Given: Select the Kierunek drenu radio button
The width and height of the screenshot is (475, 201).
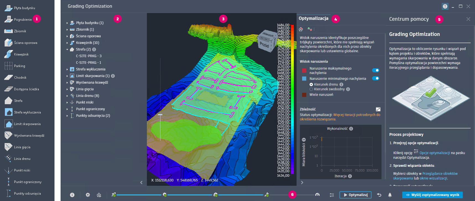Looking at the screenshot, I should click(311, 84).
